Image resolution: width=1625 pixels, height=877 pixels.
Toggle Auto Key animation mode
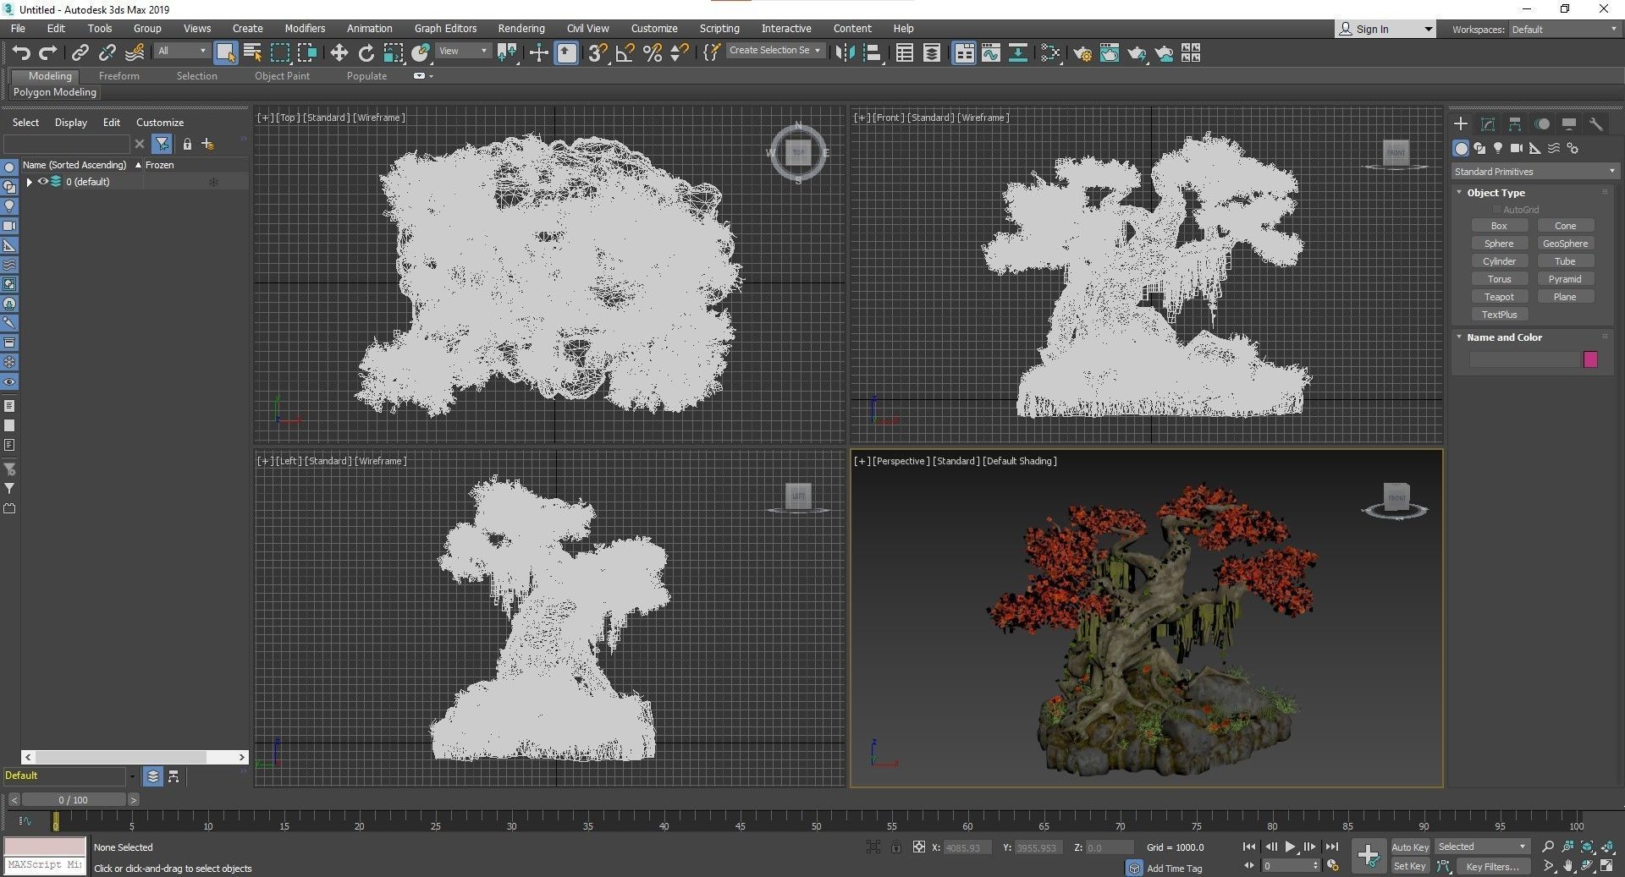pos(1409,847)
